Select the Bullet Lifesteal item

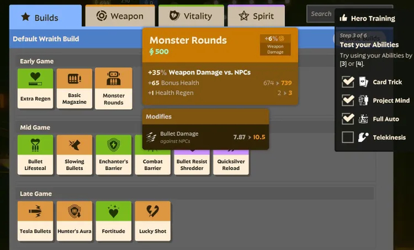[35, 154]
